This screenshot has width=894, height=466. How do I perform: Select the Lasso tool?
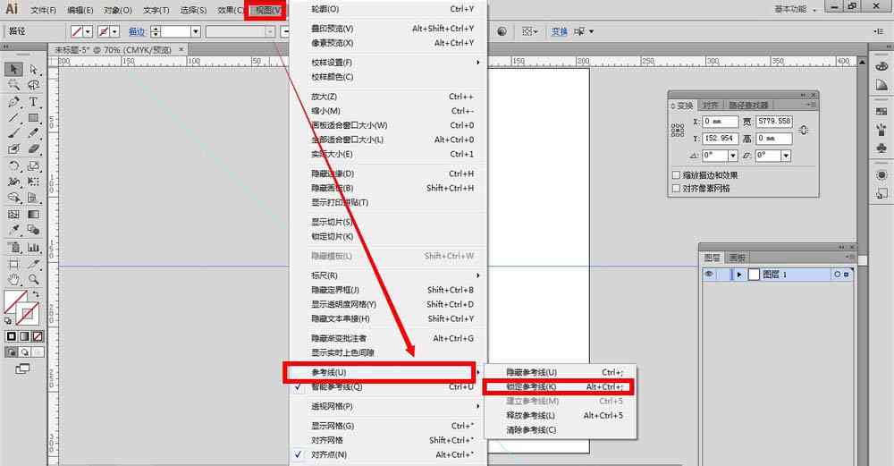point(34,85)
